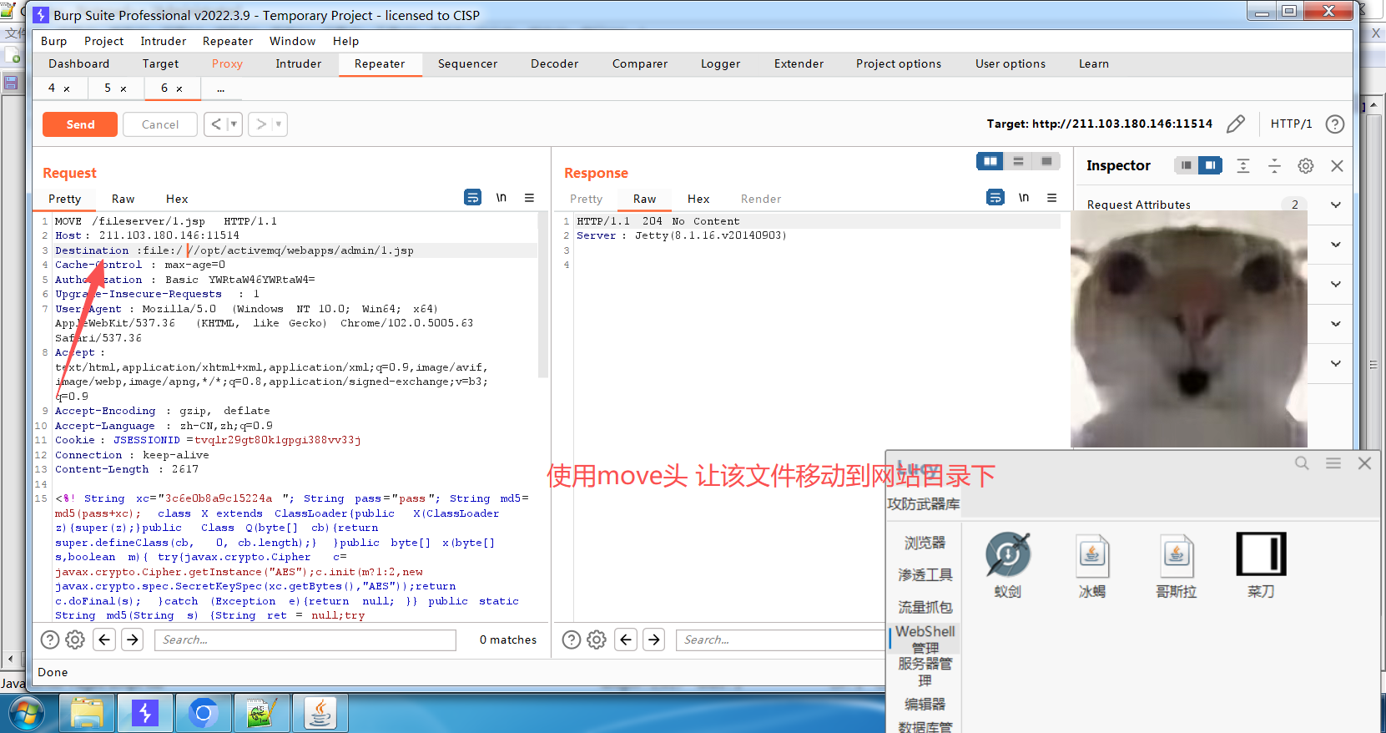The width and height of the screenshot is (1386, 733).
Task: Switch response view to Pretty
Action: coord(586,199)
